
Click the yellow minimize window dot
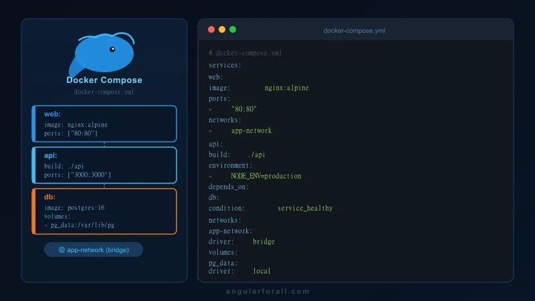point(222,29)
